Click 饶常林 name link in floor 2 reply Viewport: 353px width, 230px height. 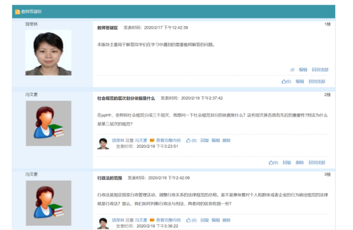118,140
